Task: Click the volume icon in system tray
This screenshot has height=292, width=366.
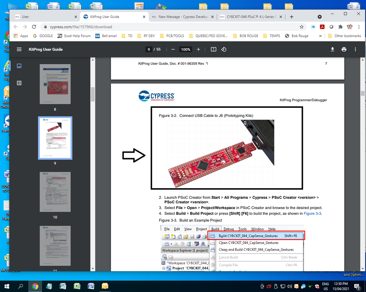Action: point(290,286)
